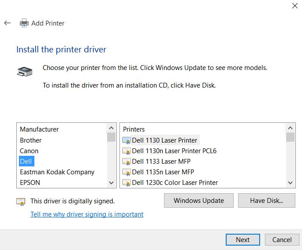Select Dell 1130 Laser Printer
Image resolution: width=302 pixels, height=250 pixels.
[165, 140]
